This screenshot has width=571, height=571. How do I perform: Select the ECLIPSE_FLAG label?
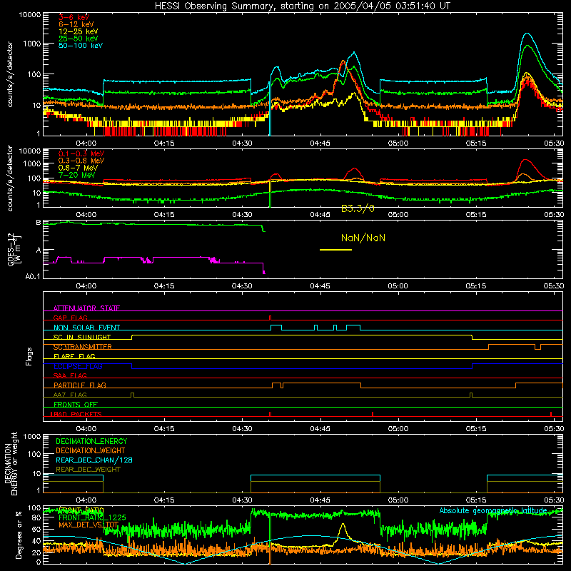tap(78, 366)
